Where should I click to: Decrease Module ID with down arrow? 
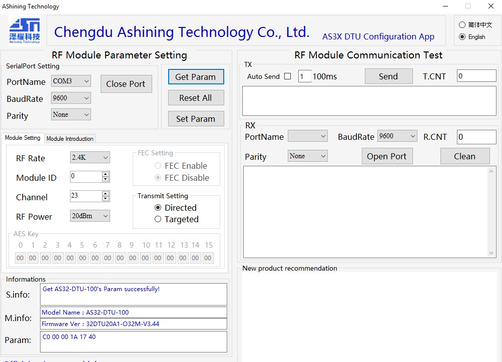[x=105, y=179]
